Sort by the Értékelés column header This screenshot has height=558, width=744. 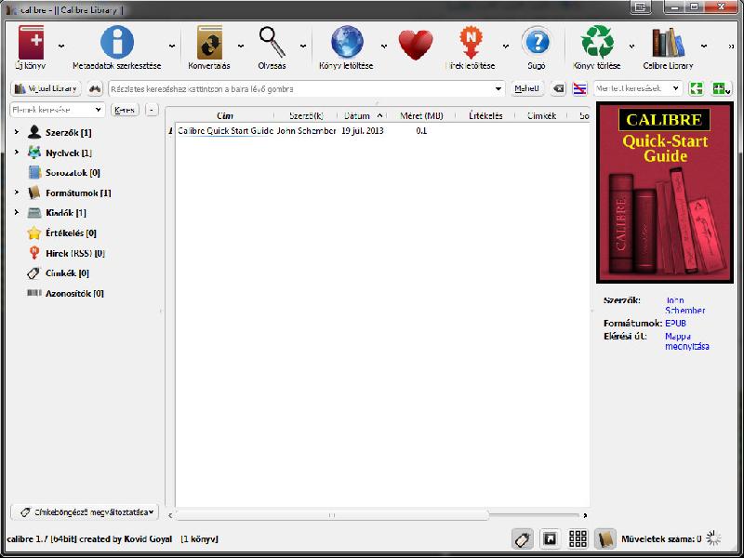pos(485,115)
